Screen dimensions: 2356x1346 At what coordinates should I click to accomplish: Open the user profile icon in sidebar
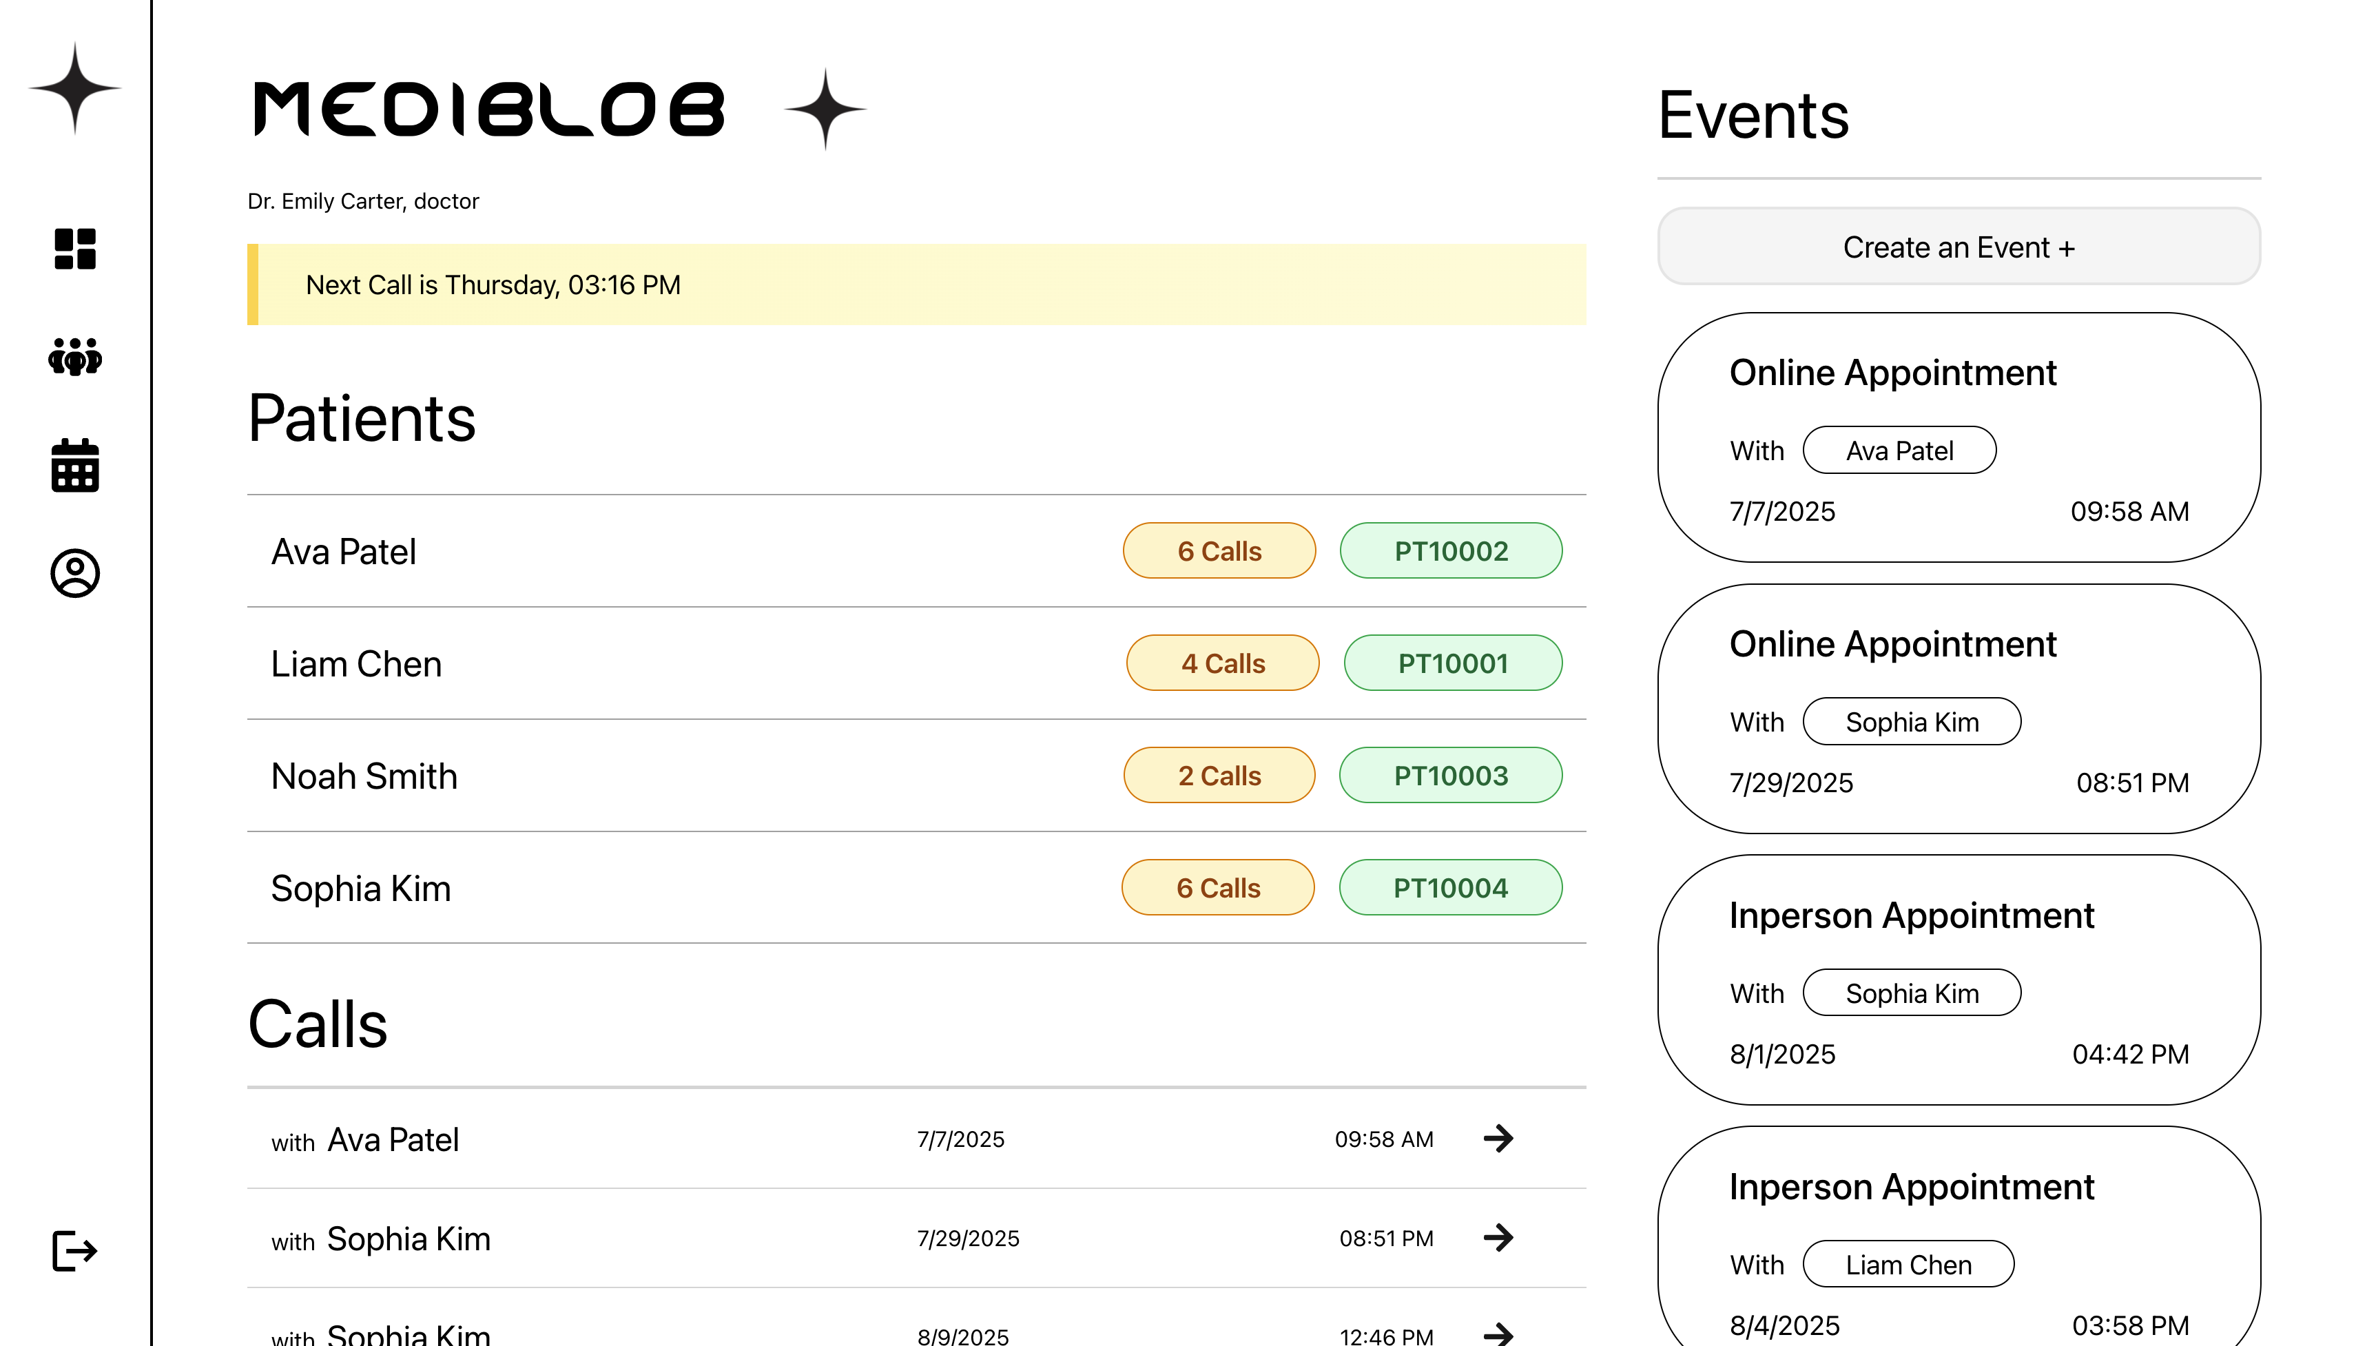tap(75, 573)
